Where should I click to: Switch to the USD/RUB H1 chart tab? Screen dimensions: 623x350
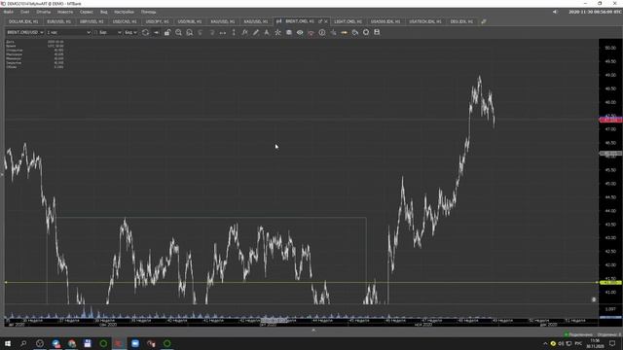click(190, 21)
